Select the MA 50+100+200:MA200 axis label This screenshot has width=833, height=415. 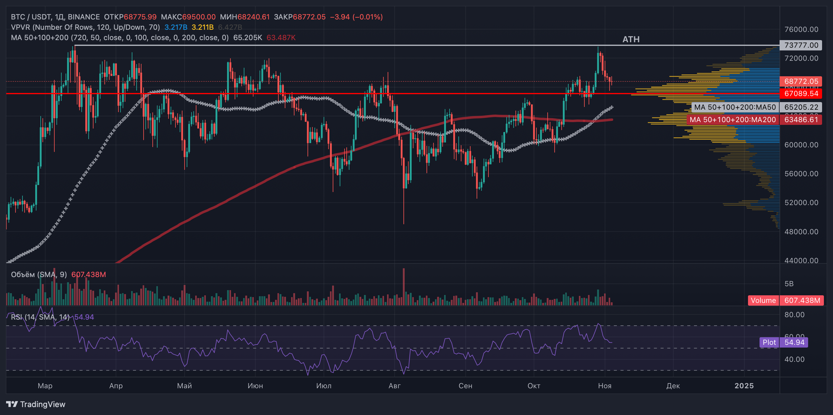click(x=733, y=120)
